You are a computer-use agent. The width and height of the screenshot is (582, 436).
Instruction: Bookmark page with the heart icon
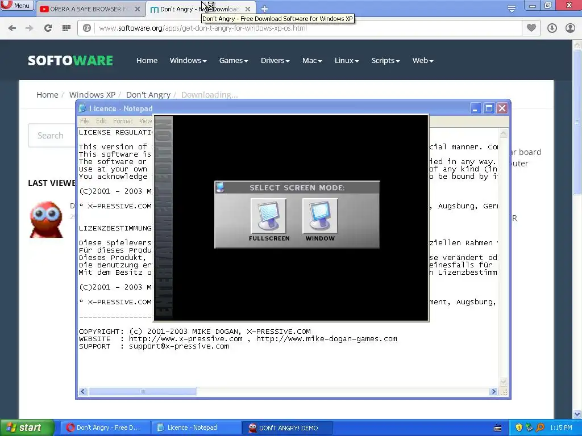pos(531,28)
